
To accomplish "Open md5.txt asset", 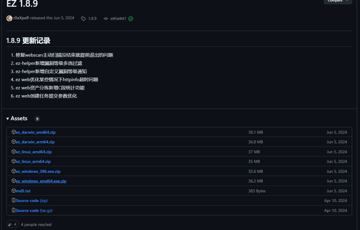I will click(23, 191).
